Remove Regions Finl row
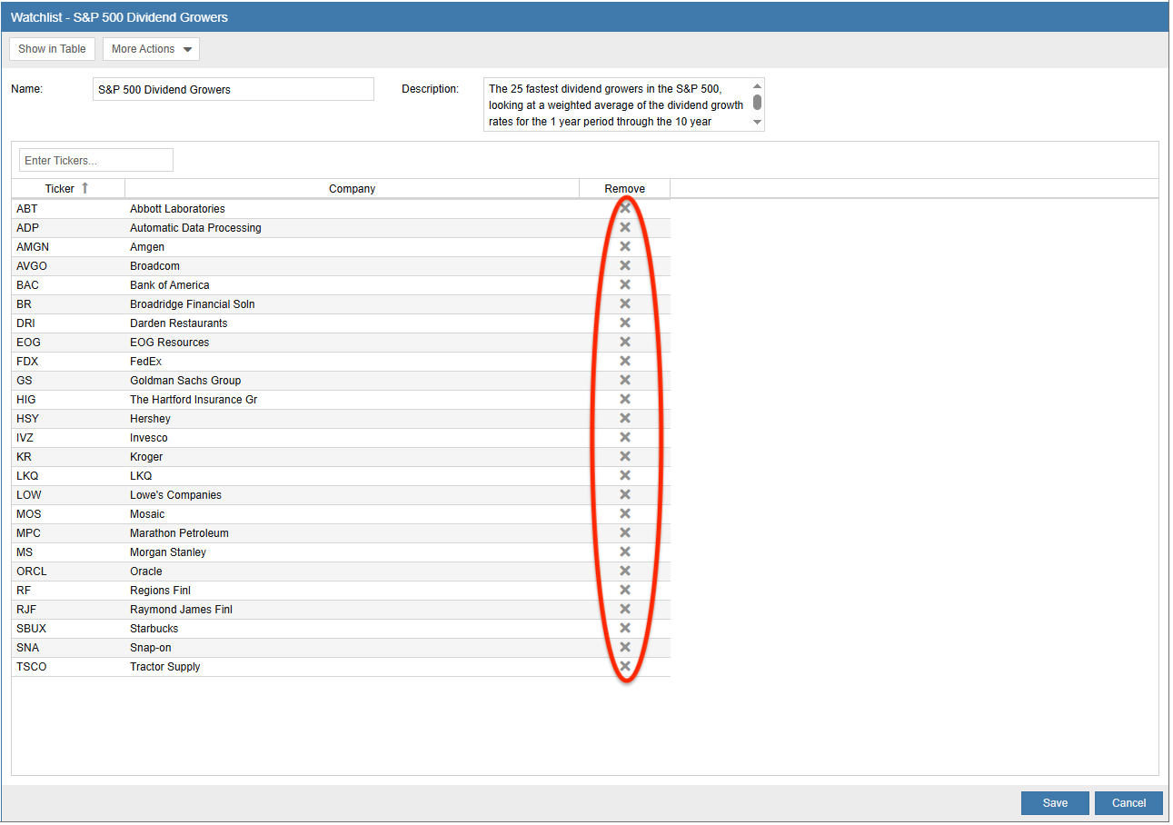The height and width of the screenshot is (825, 1173). (625, 590)
